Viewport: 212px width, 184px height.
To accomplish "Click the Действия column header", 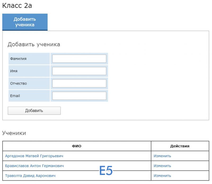I will coord(180,146).
